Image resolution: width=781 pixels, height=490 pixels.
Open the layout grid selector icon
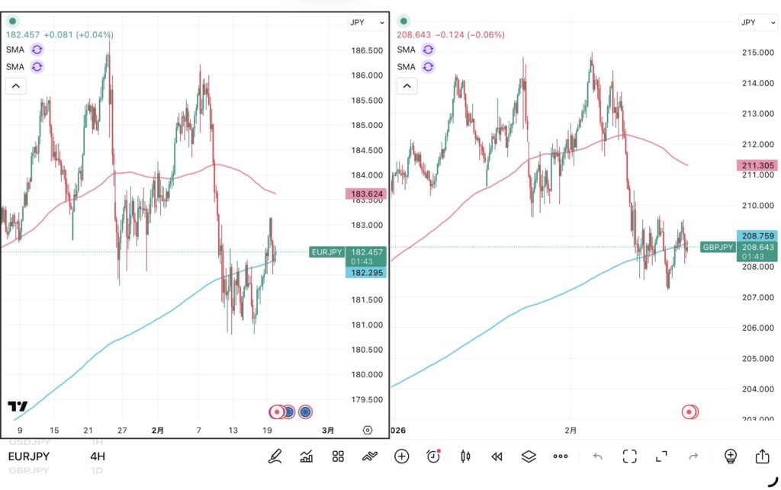click(339, 456)
